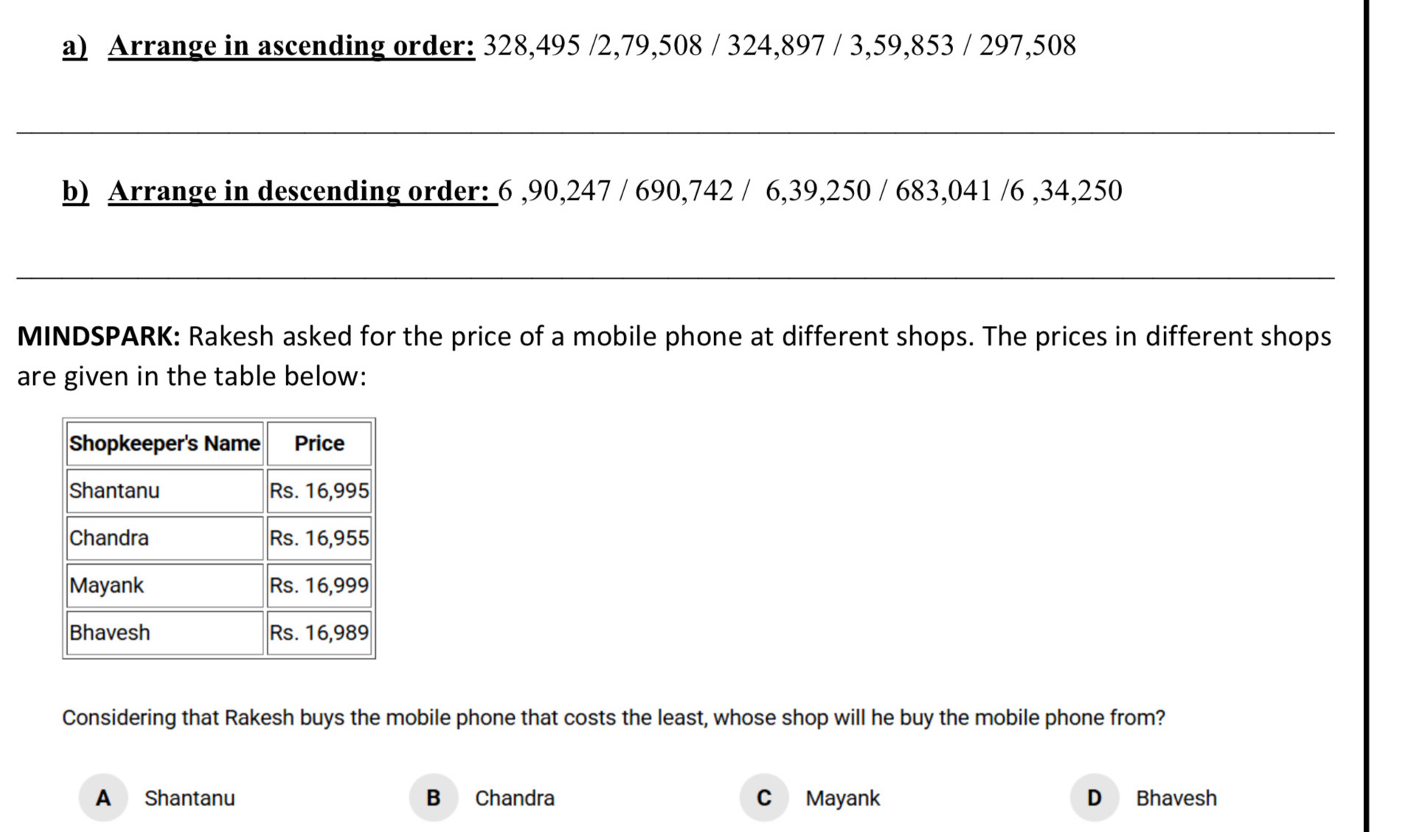Click the Shantanu answer label
This screenshot has width=1403, height=832.
[190, 798]
